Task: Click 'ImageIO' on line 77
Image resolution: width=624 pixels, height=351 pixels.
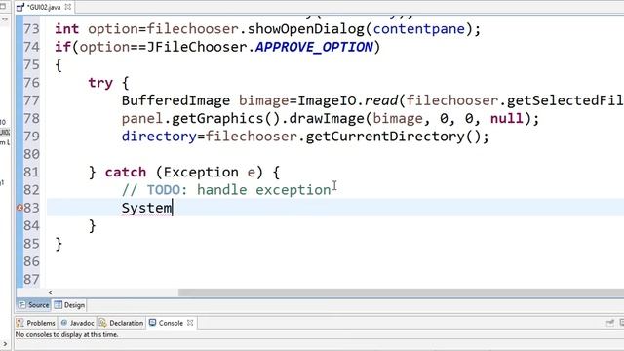Action: [327, 100]
